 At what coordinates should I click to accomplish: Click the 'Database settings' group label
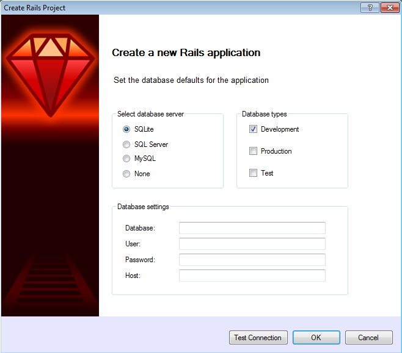pyautogui.click(x=143, y=207)
